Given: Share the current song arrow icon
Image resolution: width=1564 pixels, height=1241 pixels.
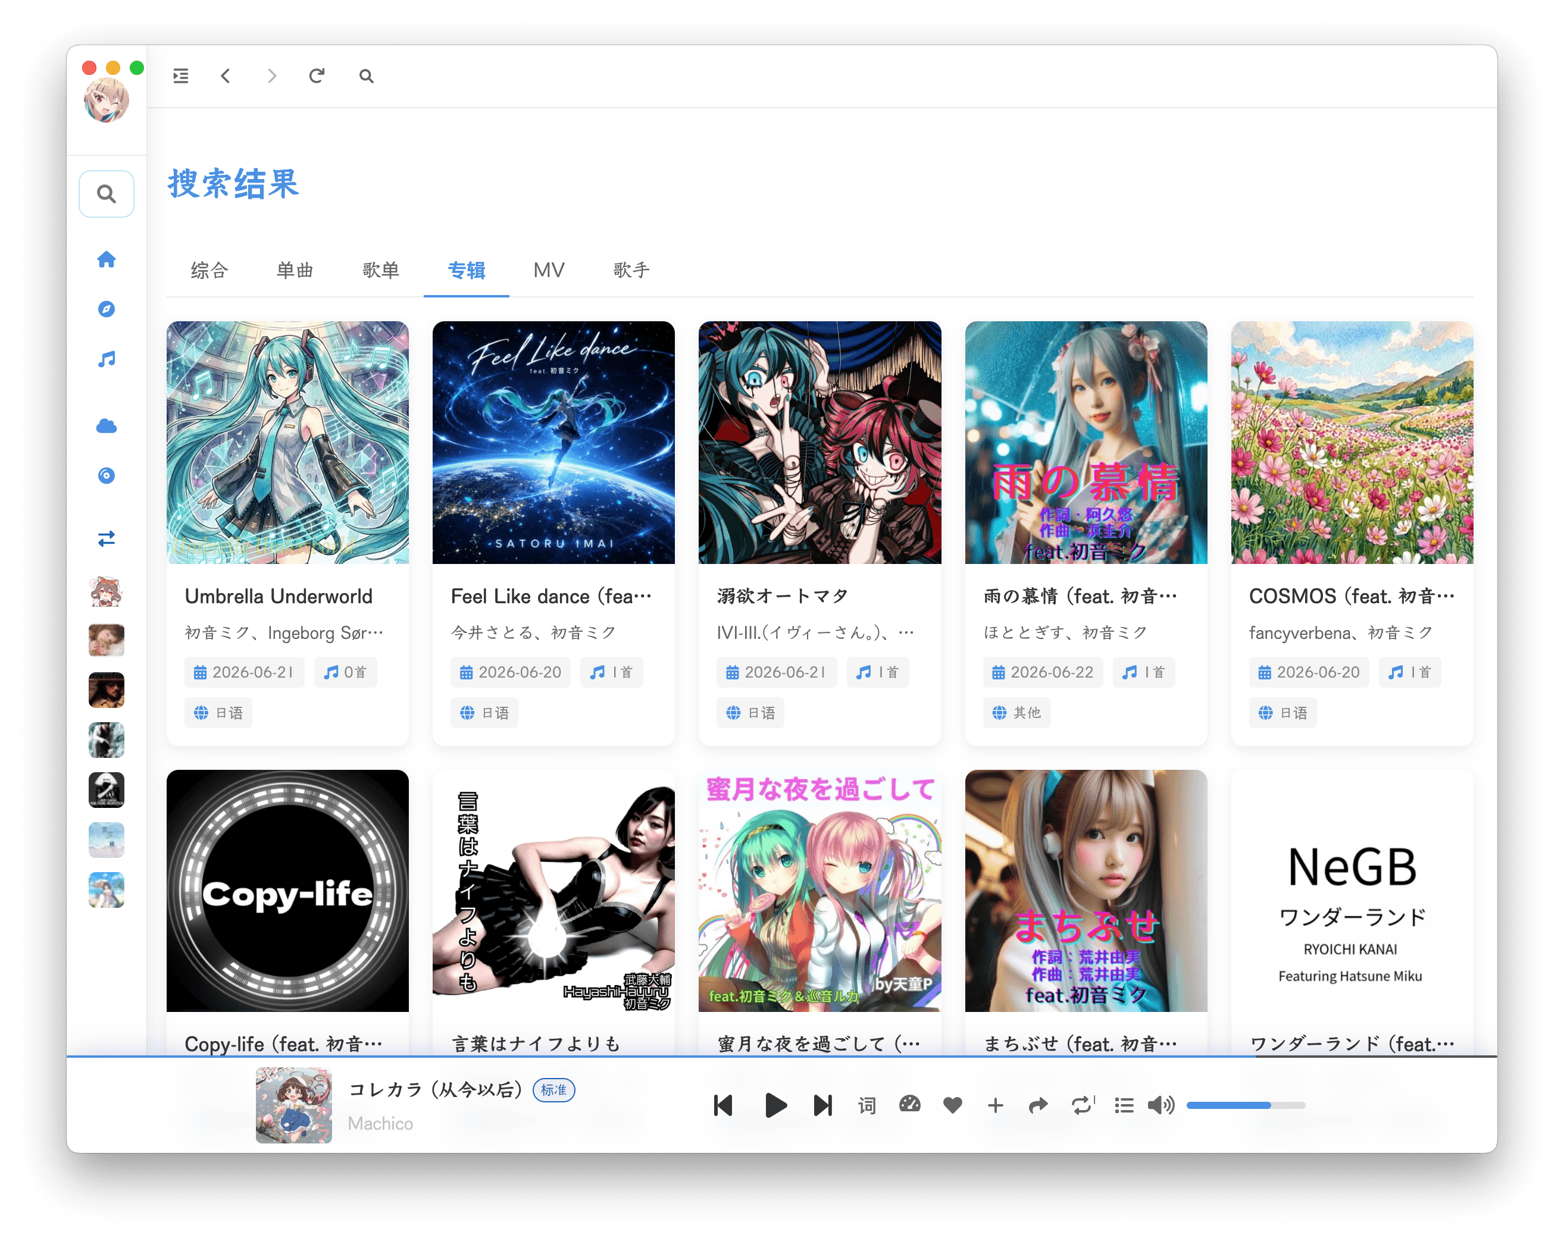Looking at the screenshot, I should pos(1038,1105).
